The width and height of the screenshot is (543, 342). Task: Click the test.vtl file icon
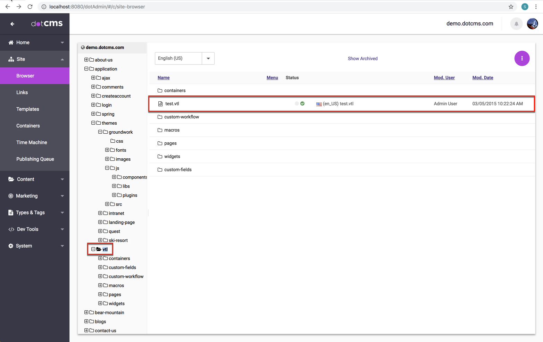coord(160,104)
